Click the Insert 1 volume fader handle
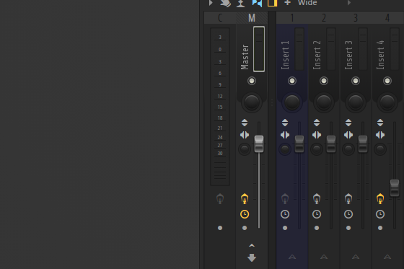Image resolution: width=404 pixels, height=269 pixels. [299, 144]
